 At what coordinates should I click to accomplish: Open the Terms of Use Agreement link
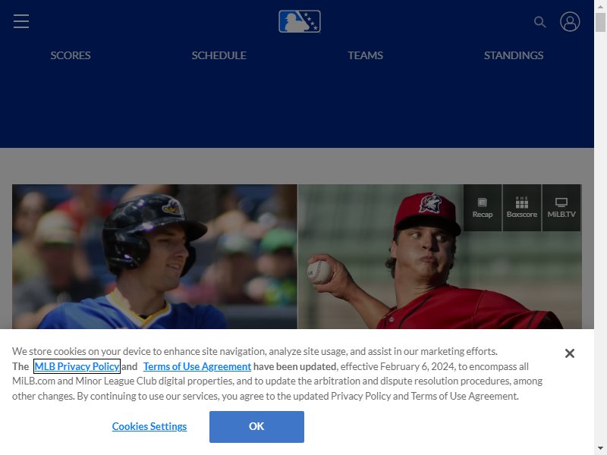197,366
